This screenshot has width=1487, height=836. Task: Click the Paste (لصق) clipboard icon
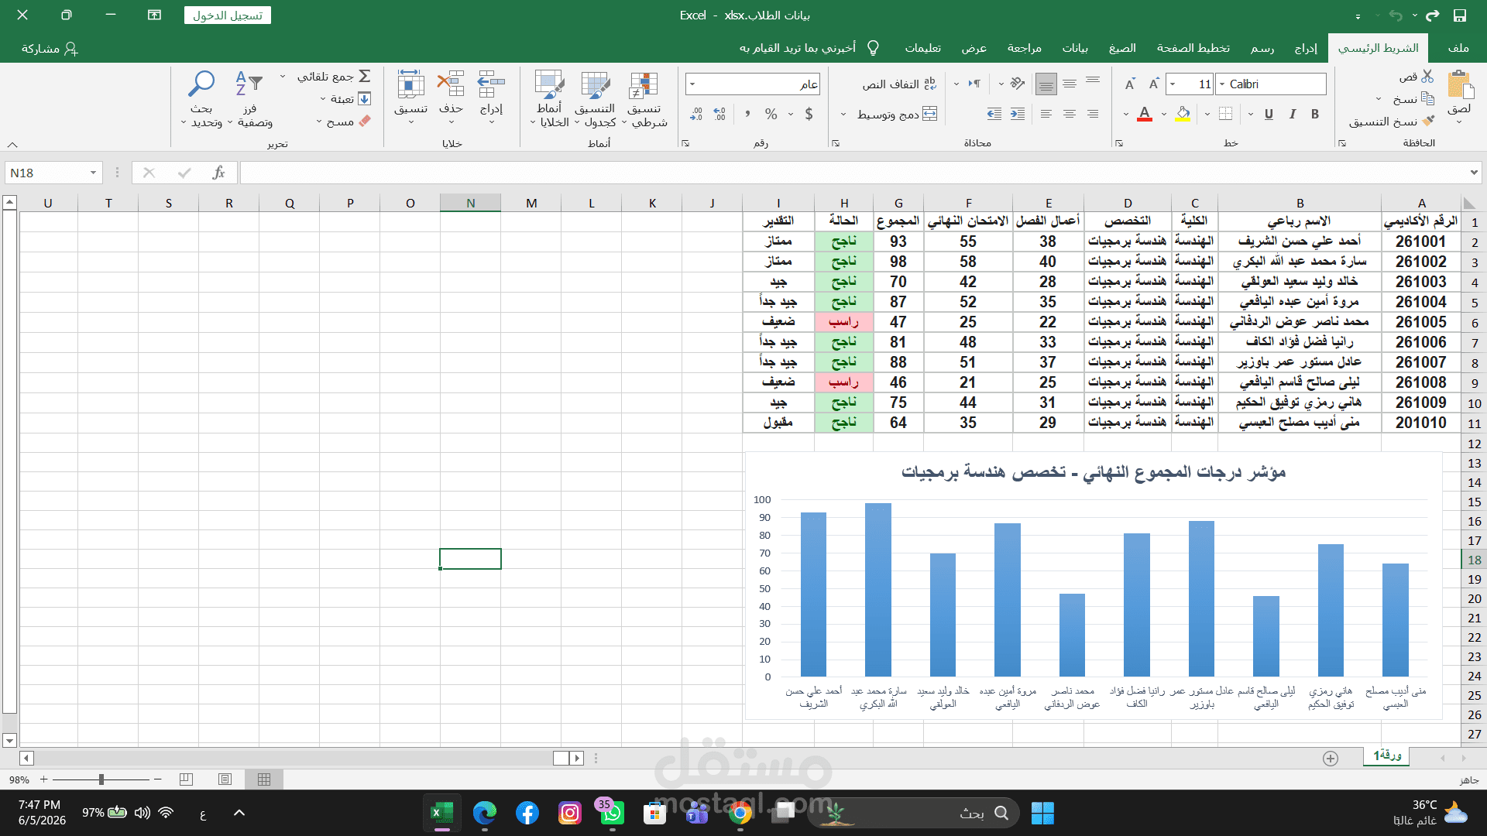tap(1460, 85)
